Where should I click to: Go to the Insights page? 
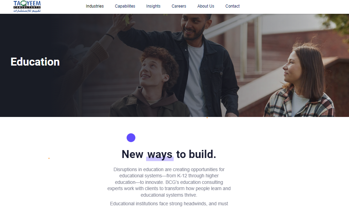(153, 6)
